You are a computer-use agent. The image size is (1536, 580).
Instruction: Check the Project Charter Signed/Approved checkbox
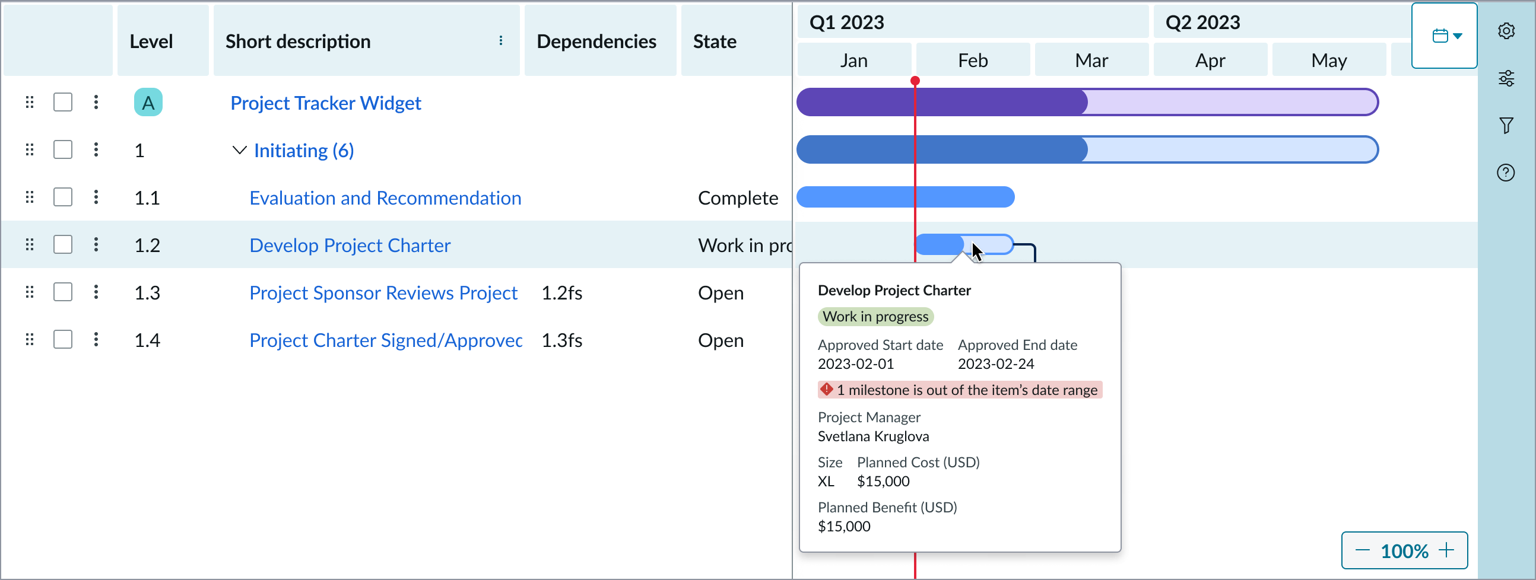(x=62, y=339)
